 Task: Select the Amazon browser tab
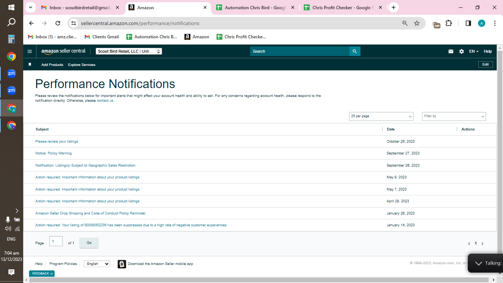168,7
